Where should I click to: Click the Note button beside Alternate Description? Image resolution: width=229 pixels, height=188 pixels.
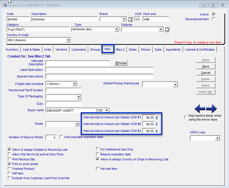[x=121, y=63]
